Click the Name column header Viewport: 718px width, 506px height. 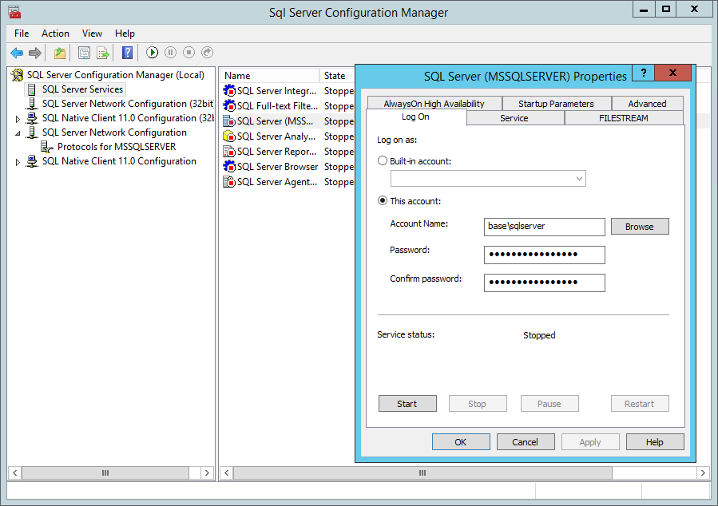(x=269, y=76)
